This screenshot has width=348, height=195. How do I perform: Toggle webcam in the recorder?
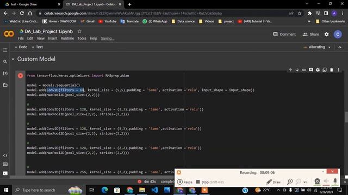click(x=317, y=181)
